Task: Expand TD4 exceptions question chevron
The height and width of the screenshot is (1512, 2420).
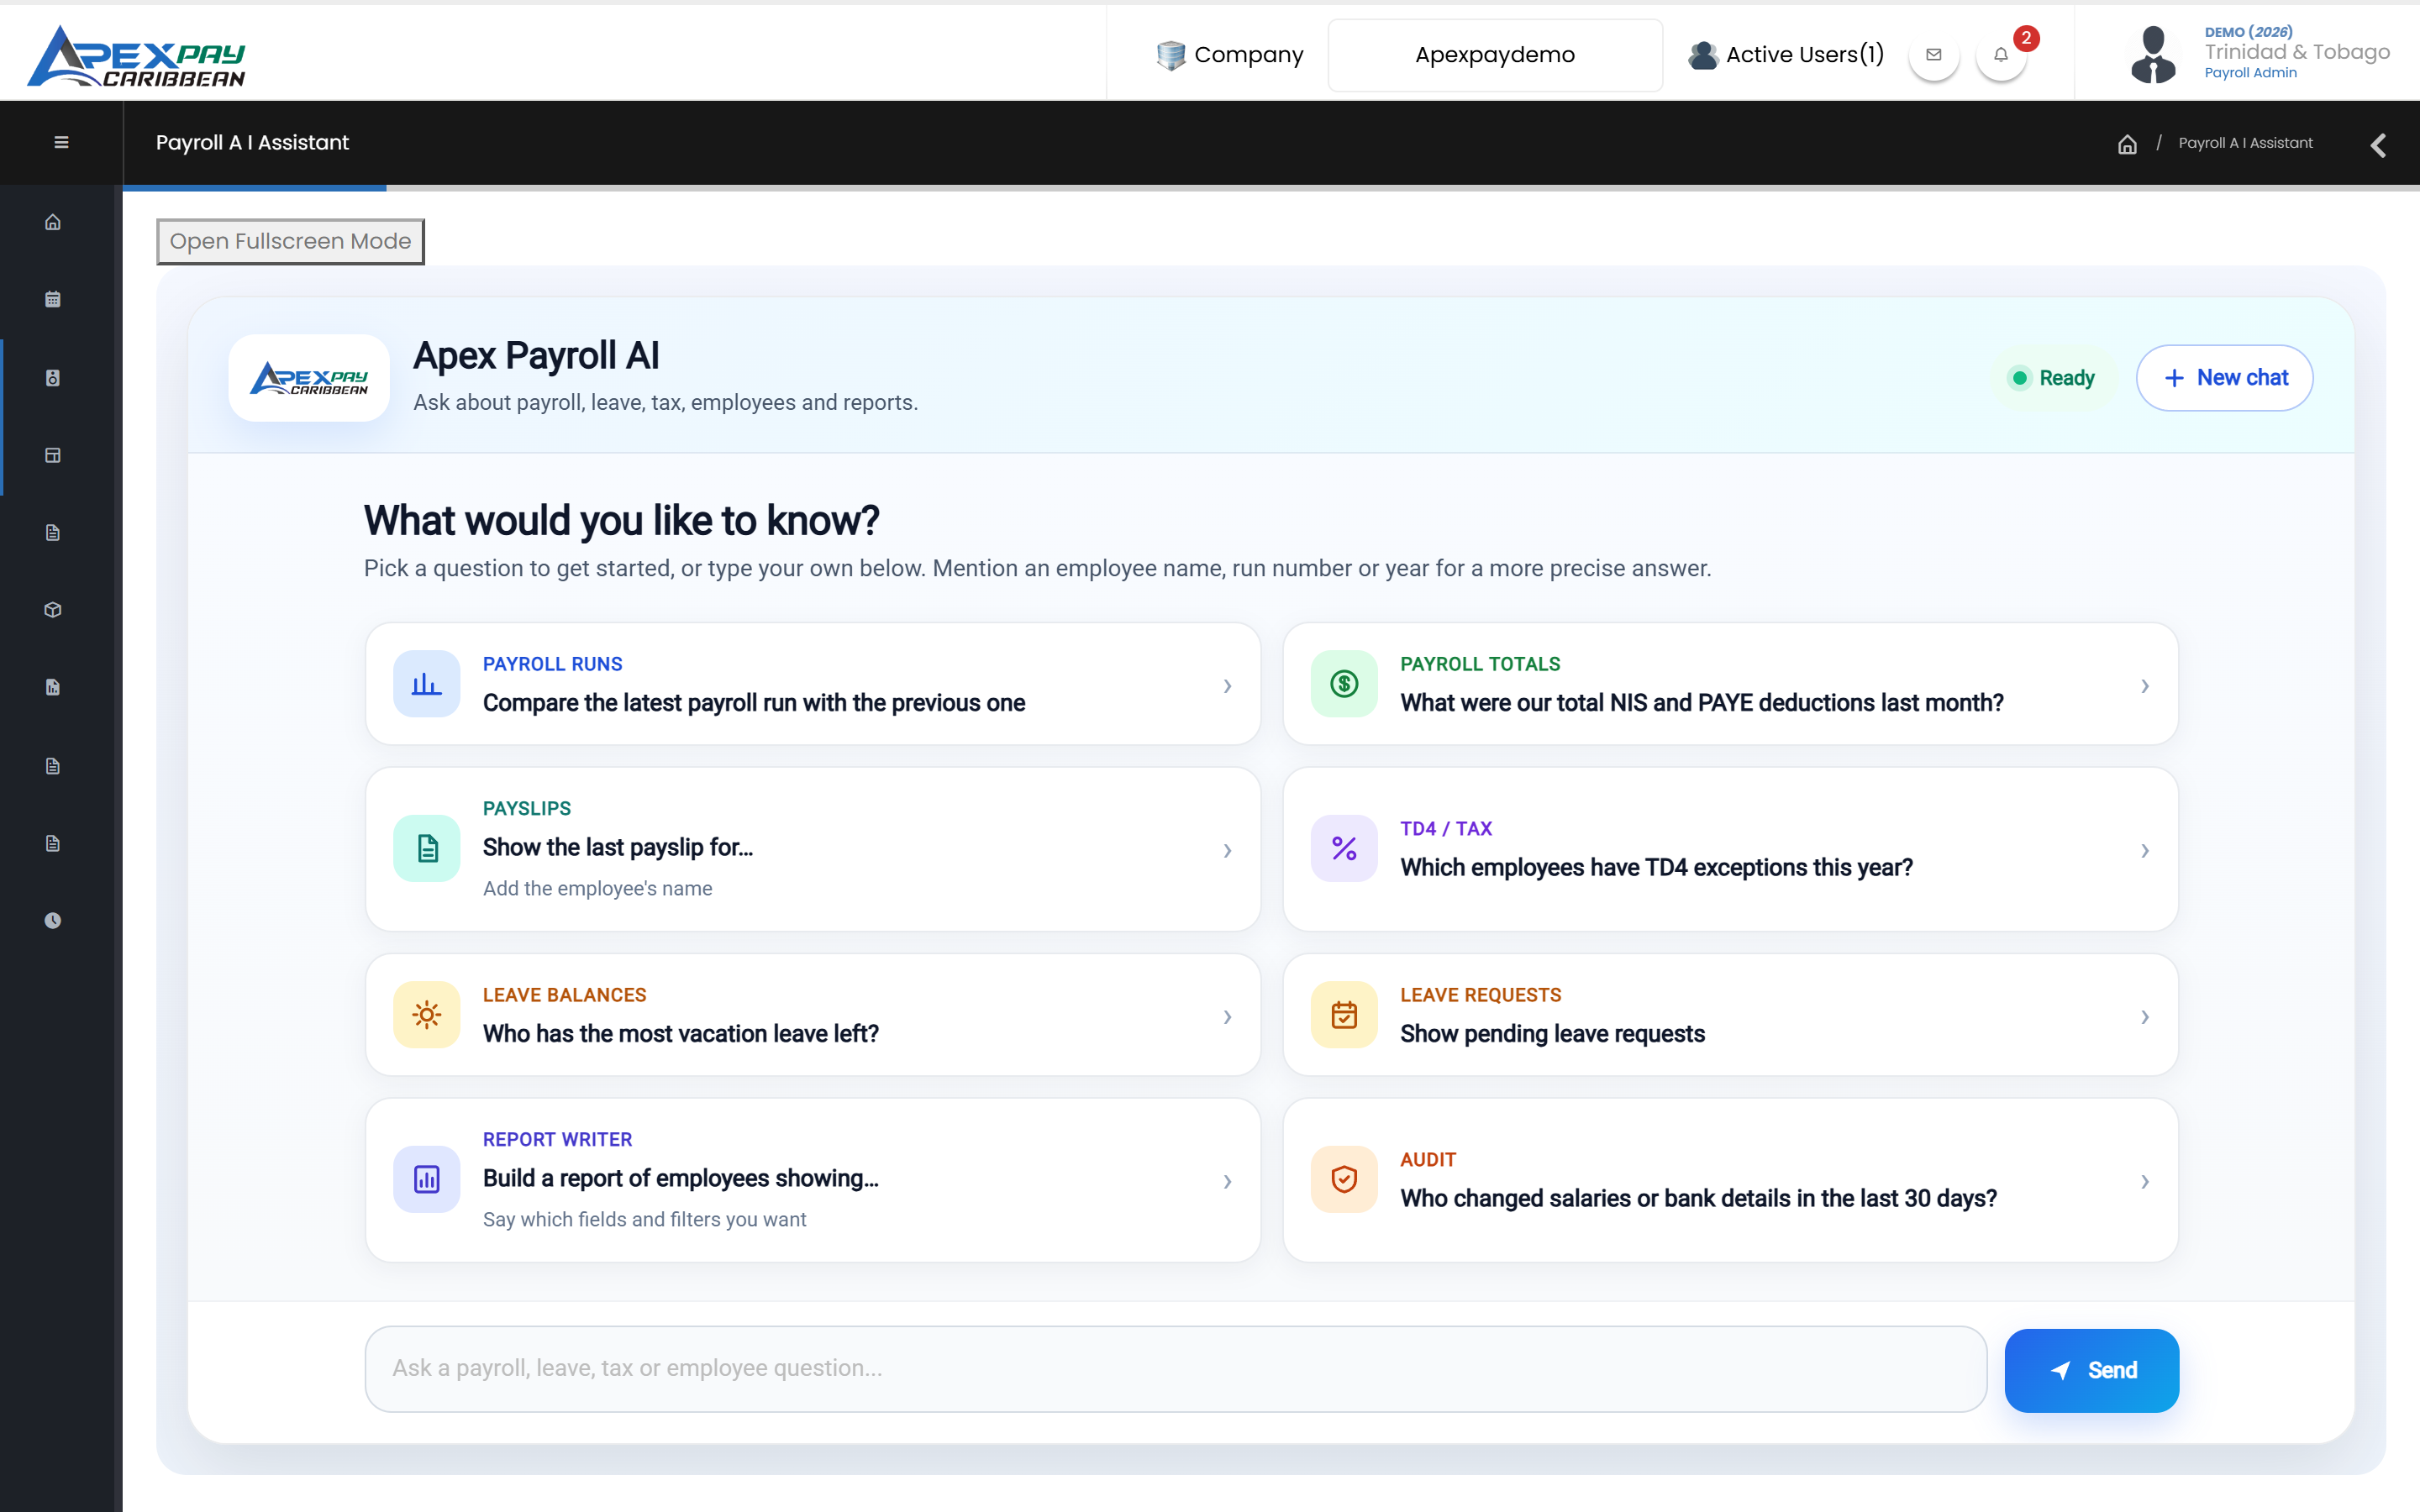Action: click(x=2145, y=851)
